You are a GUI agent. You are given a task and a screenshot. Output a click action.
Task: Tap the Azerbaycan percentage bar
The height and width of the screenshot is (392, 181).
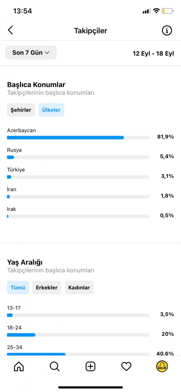point(78,138)
